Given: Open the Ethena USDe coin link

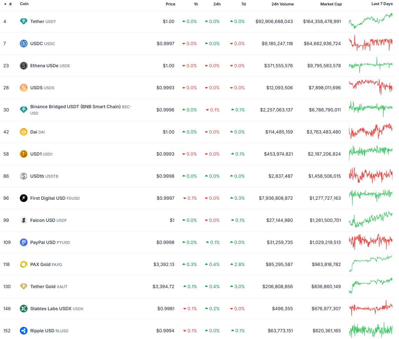Looking at the screenshot, I should [x=50, y=66].
